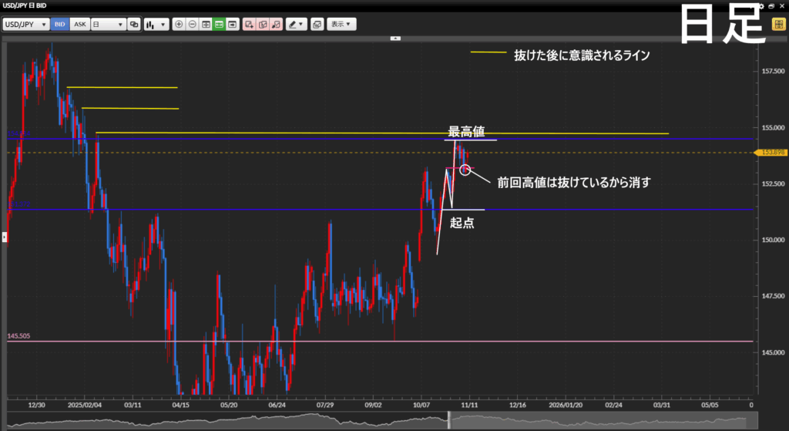Switch price display to ASK
The width and height of the screenshot is (789, 431).
(79, 25)
